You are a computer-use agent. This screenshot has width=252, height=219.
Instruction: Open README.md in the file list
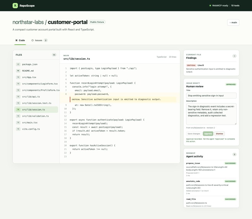[x=36, y=71]
